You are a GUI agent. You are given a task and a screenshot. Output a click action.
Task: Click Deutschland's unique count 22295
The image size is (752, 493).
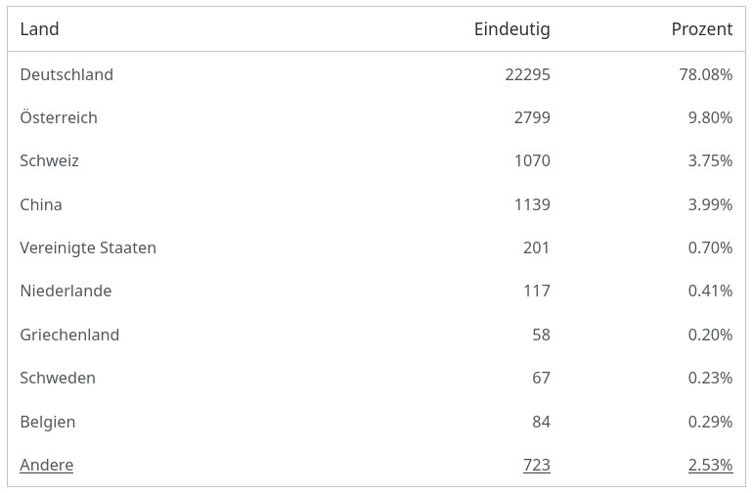pos(526,74)
